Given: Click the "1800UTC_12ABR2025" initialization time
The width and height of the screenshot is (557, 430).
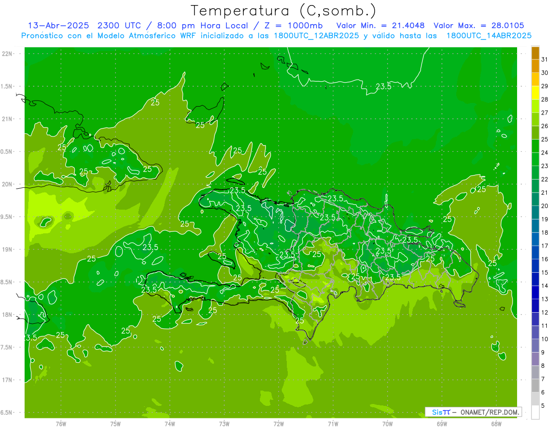Looking at the screenshot, I should point(315,36).
